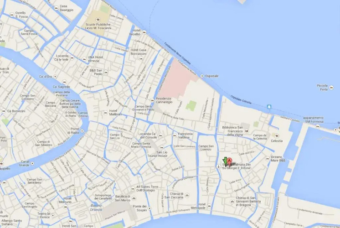Image resolution: width=340 pixels, height=228 pixels.
Task: Click the Foresteria Valdese lodging icon
Action: [x=175, y=135]
